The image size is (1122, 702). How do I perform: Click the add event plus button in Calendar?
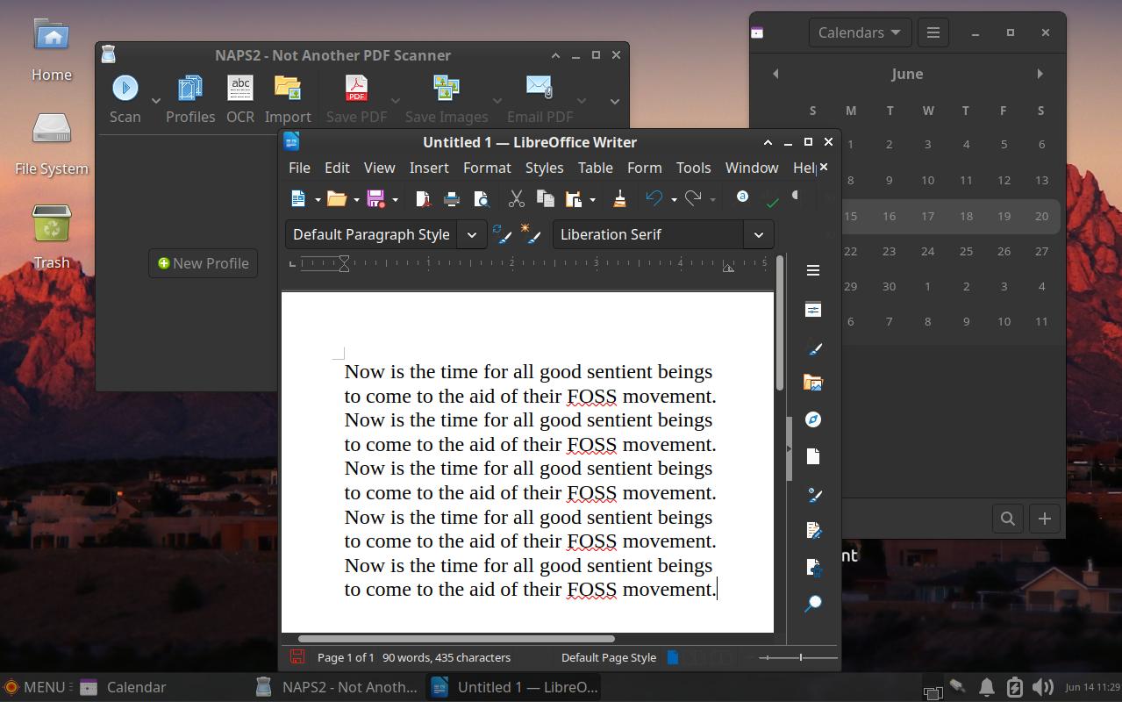click(x=1044, y=519)
